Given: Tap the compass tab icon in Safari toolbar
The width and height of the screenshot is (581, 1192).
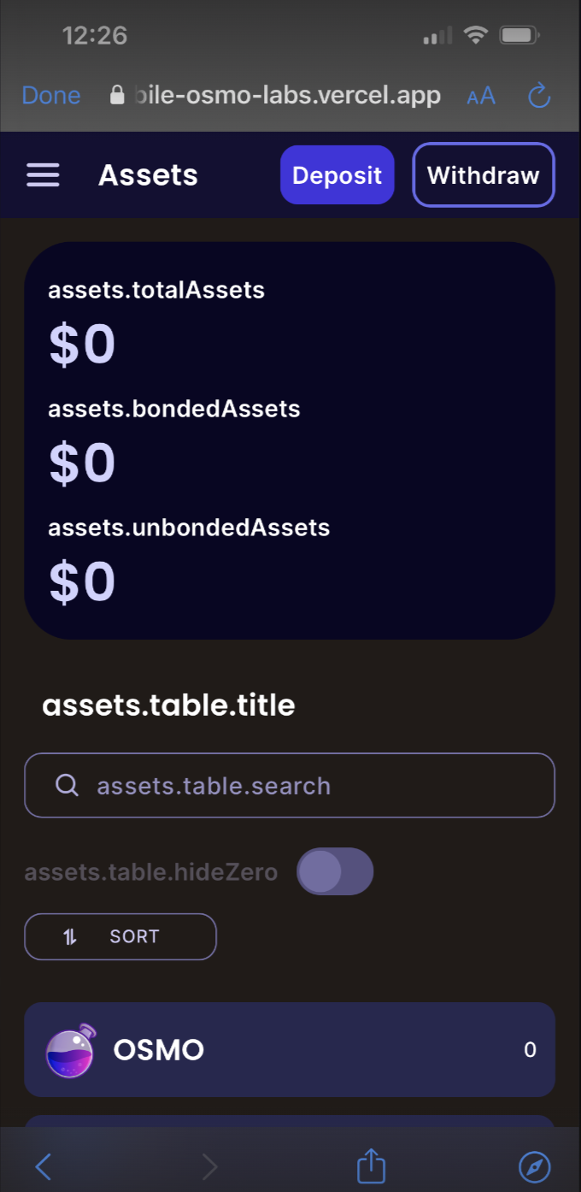Looking at the screenshot, I should (534, 1165).
